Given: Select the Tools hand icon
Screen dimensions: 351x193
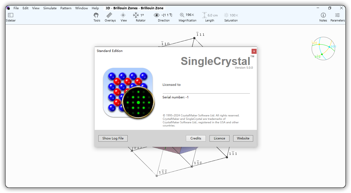Looking at the screenshot, I should [x=96, y=15].
